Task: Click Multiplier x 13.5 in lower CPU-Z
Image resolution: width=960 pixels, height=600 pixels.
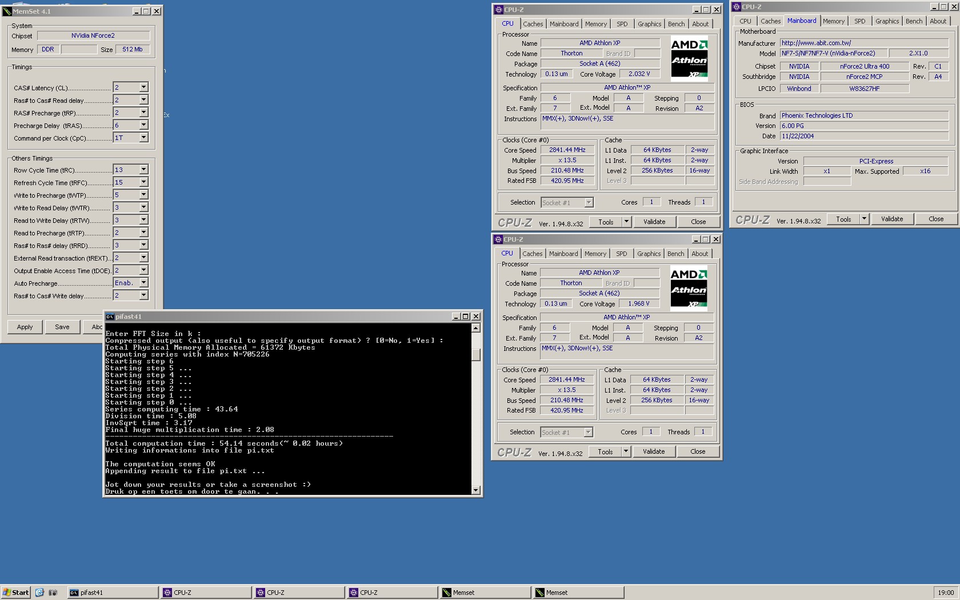Action: (x=567, y=390)
